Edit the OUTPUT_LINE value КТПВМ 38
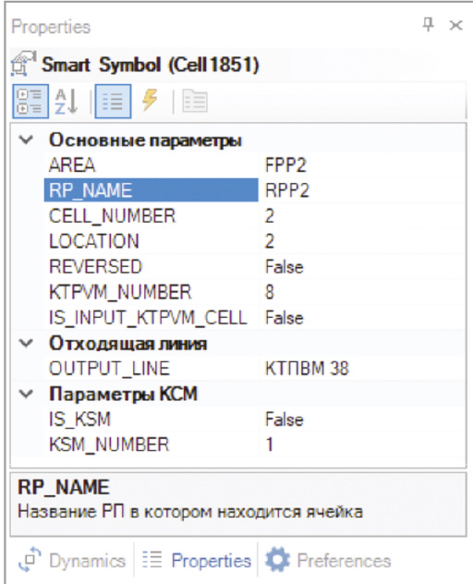Viewport: 473px width, 584px height. (362, 369)
